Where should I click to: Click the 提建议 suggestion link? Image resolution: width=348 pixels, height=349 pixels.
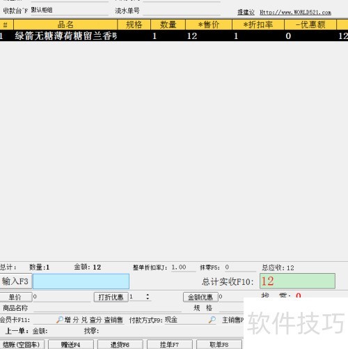[x=246, y=13]
